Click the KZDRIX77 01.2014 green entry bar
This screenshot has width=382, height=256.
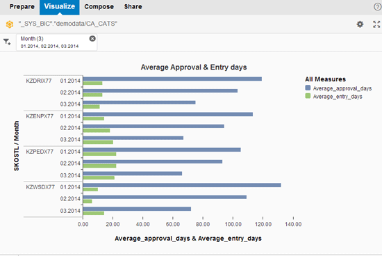tap(92, 83)
